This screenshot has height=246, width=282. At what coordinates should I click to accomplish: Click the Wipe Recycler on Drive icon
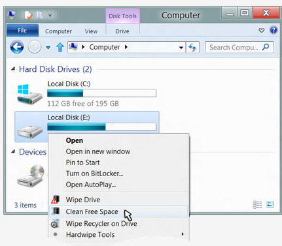click(x=55, y=223)
